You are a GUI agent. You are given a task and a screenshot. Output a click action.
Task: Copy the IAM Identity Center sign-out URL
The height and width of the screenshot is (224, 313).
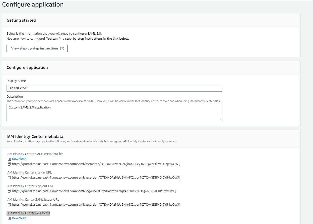coord(9,191)
